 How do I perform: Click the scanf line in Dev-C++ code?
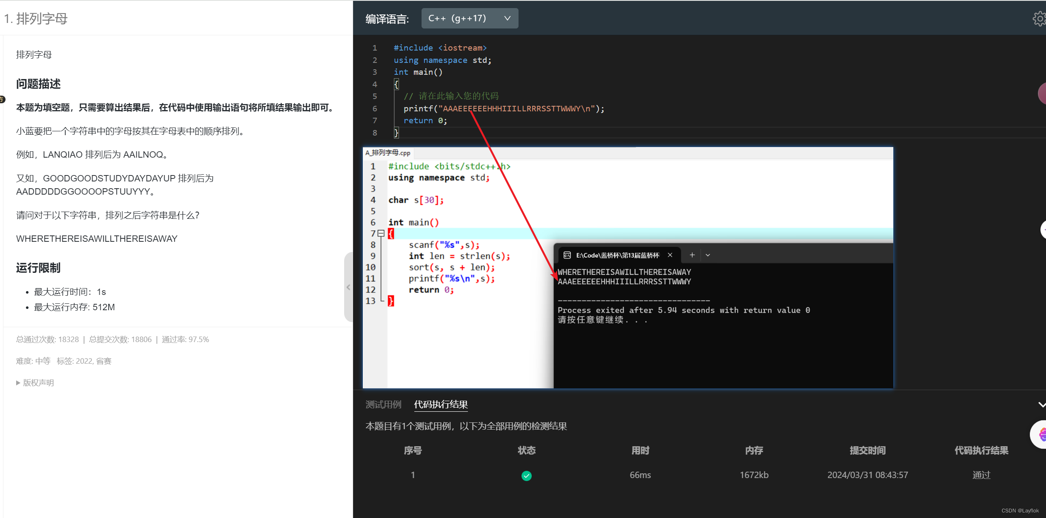click(x=444, y=245)
